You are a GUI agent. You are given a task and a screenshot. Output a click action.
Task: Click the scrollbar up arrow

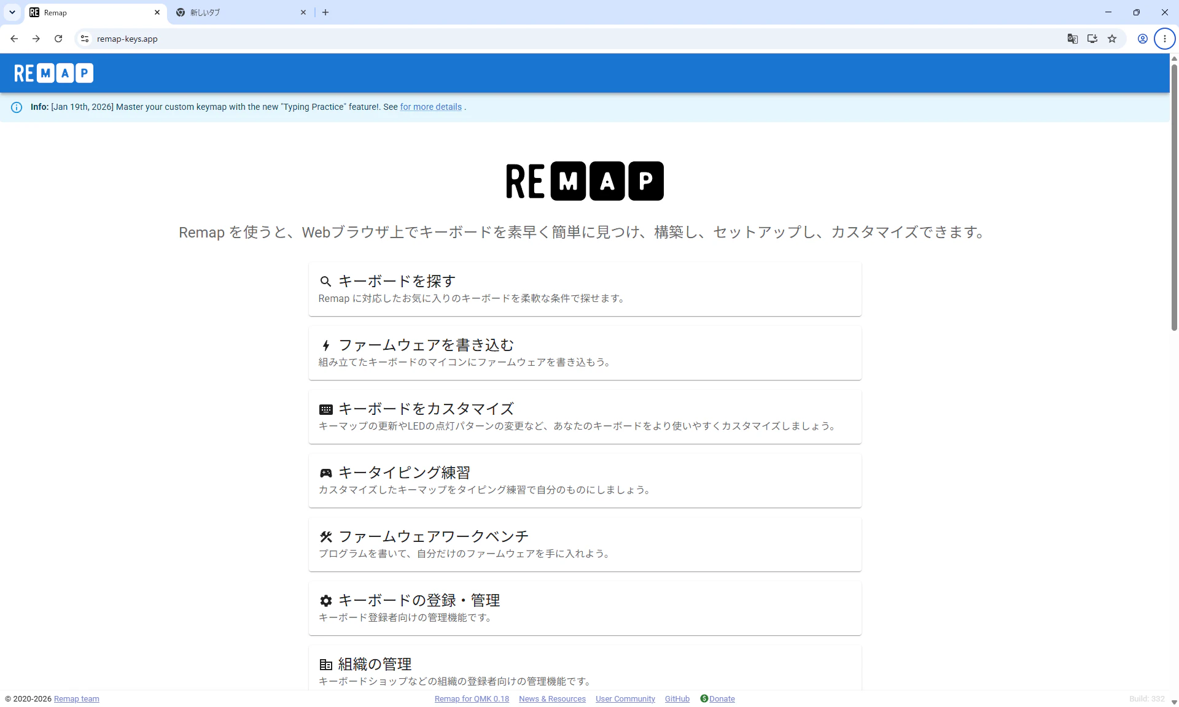[1174, 58]
